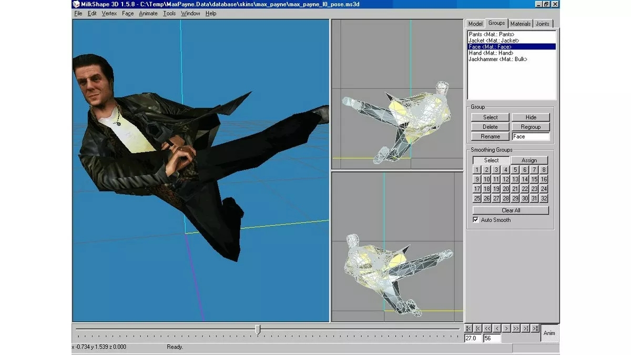Toggle the Anim mode button
The height and width of the screenshot is (355, 631).
(549, 333)
